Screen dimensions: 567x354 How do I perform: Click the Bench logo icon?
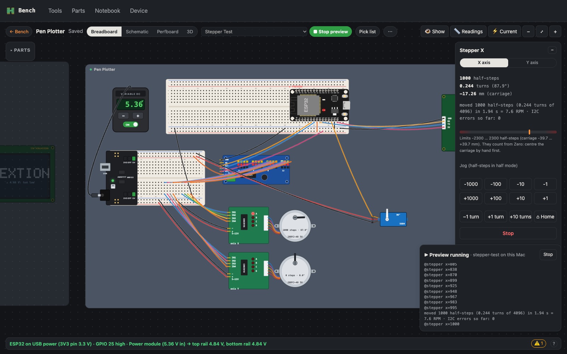[x=11, y=11]
